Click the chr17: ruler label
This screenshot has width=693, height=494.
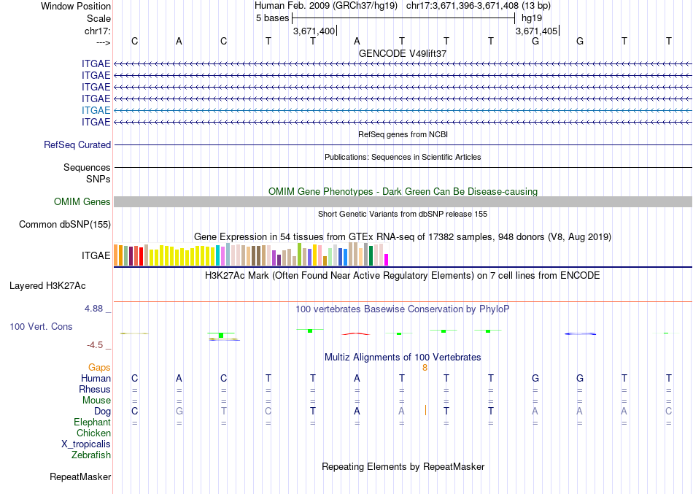pyautogui.click(x=98, y=31)
